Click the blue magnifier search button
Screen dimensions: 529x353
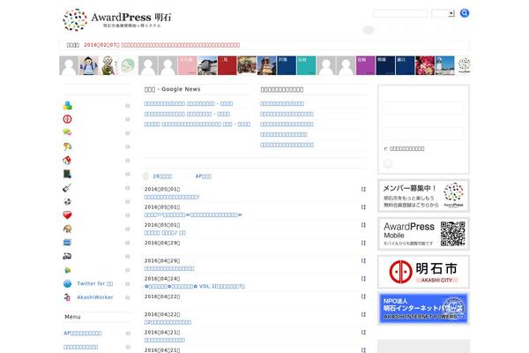tap(465, 13)
